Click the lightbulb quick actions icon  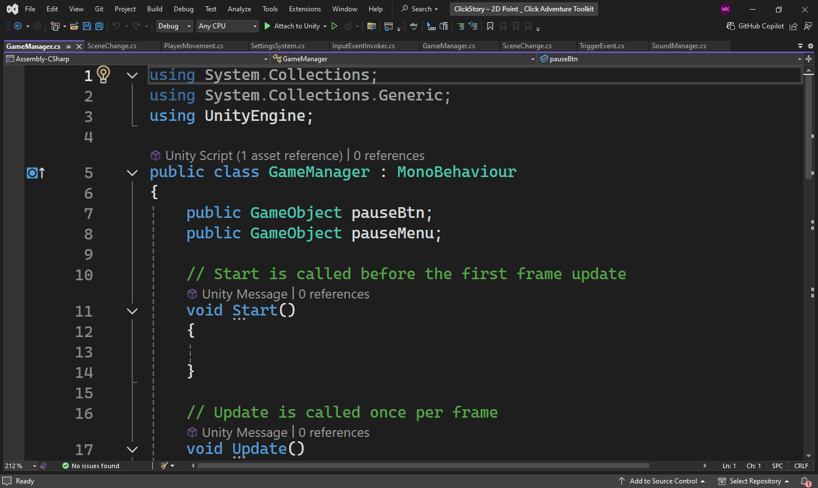[x=103, y=74]
